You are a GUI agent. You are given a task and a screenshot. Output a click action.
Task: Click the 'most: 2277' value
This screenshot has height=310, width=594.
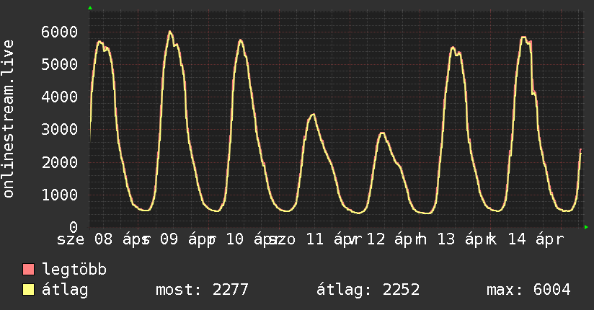coord(202,290)
